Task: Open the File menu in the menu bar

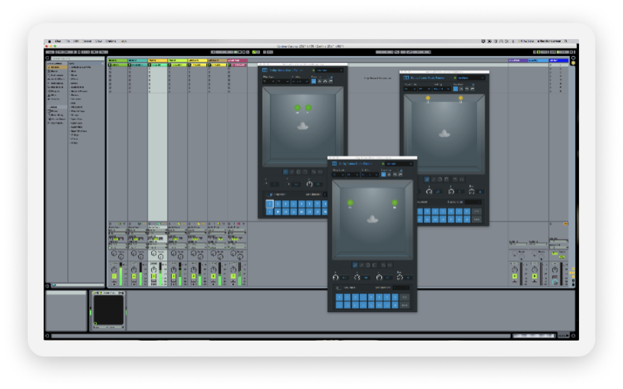Action: coord(69,41)
